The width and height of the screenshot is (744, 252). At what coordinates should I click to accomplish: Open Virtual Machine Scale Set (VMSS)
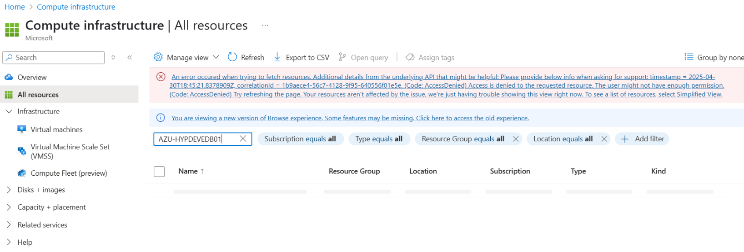[x=69, y=151]
